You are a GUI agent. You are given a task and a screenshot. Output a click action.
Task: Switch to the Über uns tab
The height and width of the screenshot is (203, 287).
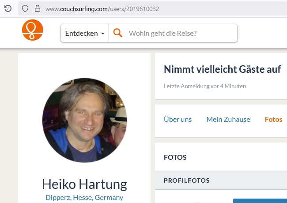pos(177,119)
